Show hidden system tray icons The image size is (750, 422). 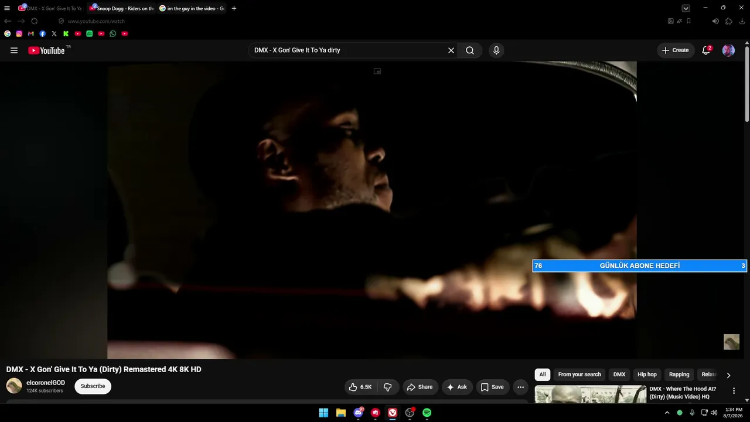click(x=667, y=413)
